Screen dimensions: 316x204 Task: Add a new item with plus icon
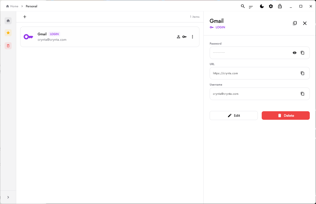click(25, 17)
